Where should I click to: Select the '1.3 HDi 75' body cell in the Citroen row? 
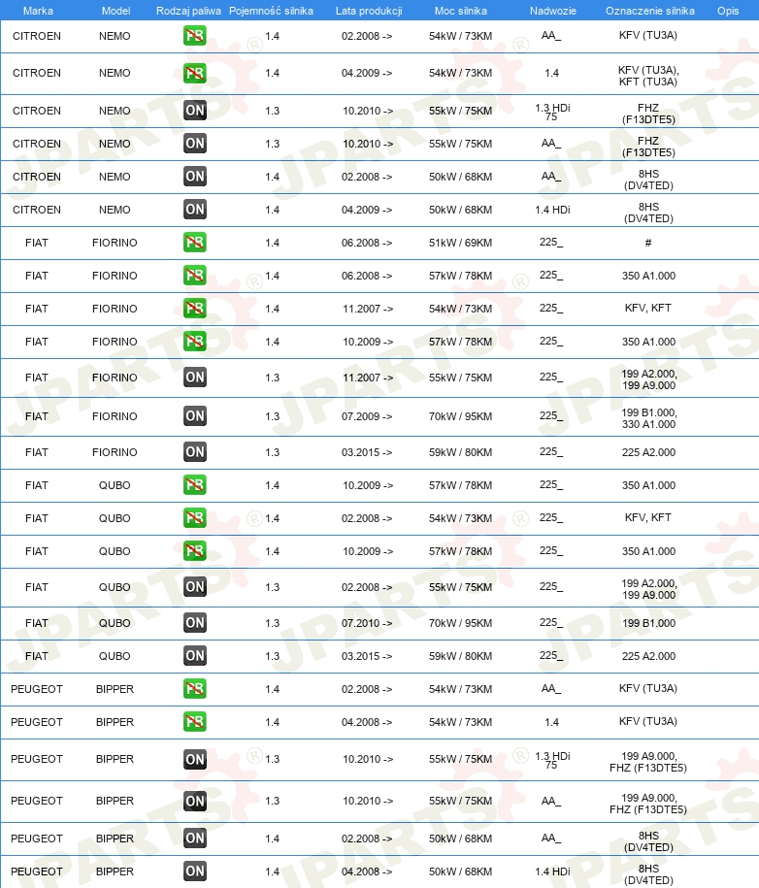(x=552, y=112)
